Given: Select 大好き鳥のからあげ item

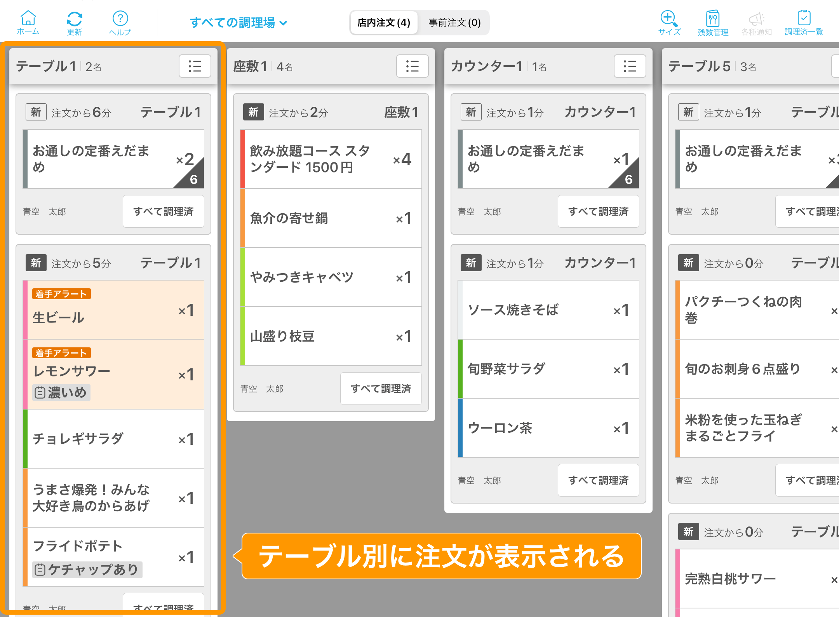Looking at the screenshot, I should (x=113, y=498).
